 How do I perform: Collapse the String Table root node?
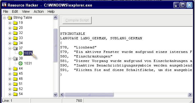tap(4, 18)
